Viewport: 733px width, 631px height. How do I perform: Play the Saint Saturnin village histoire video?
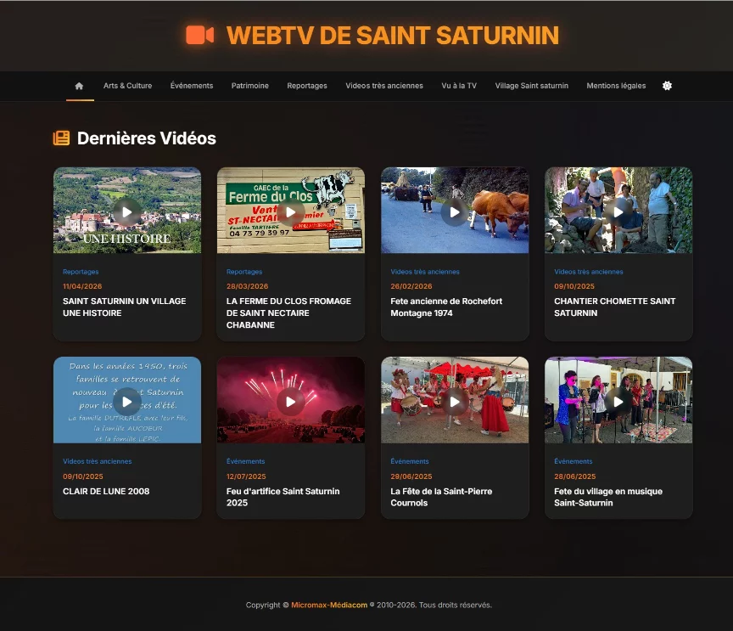point(127,211)
